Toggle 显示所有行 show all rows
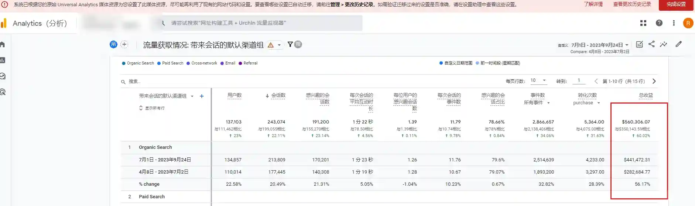 152,108
